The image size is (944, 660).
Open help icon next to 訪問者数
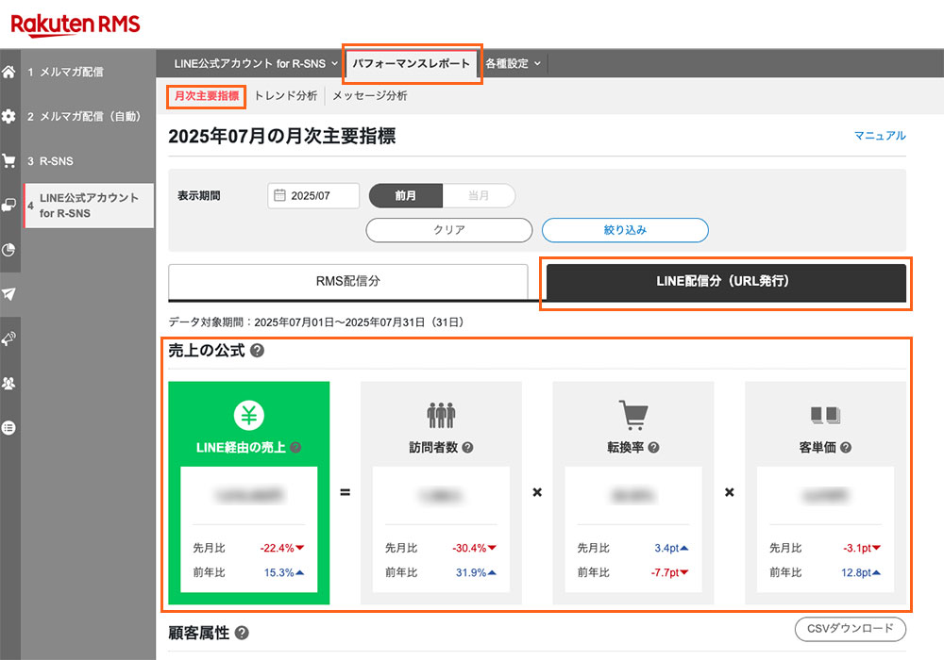468,447
